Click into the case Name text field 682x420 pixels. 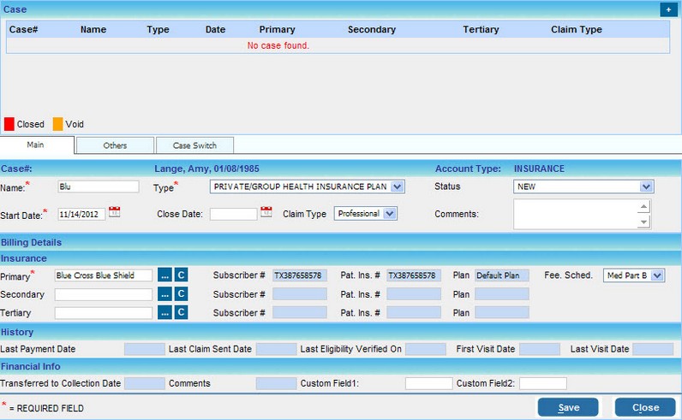[x=97, y=186]
